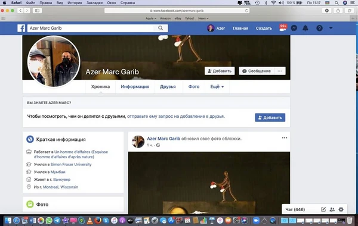Viewport: 358px width, 226px height.
Task: Click the blue Добавить friend button
Action: pos(270,117)
